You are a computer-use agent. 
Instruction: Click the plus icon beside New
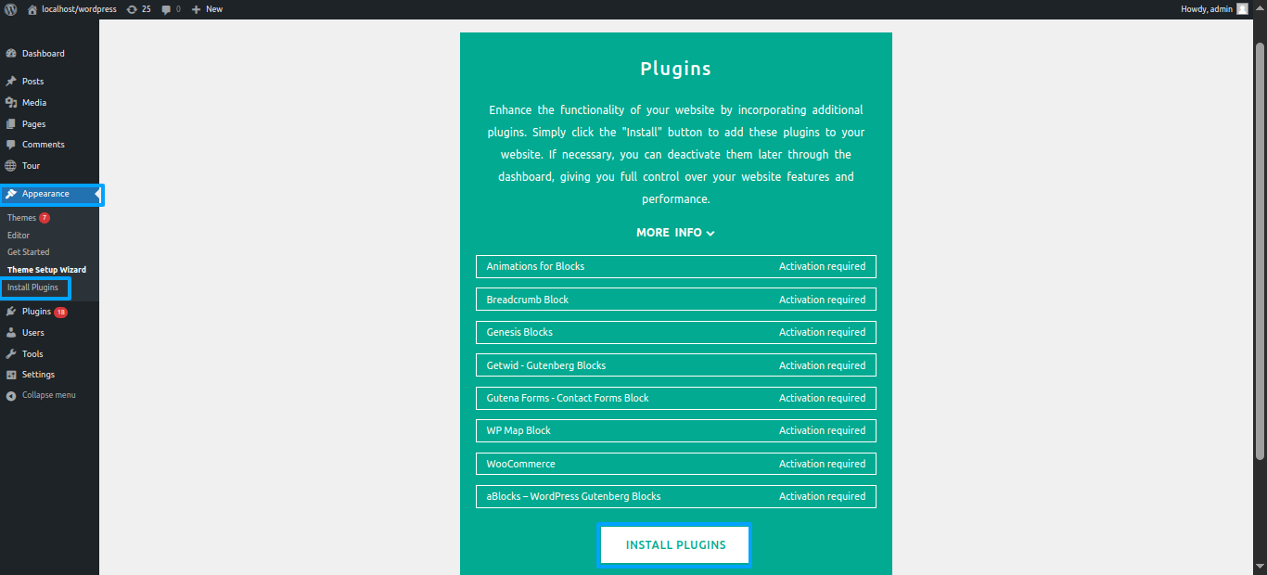[196, 9]
